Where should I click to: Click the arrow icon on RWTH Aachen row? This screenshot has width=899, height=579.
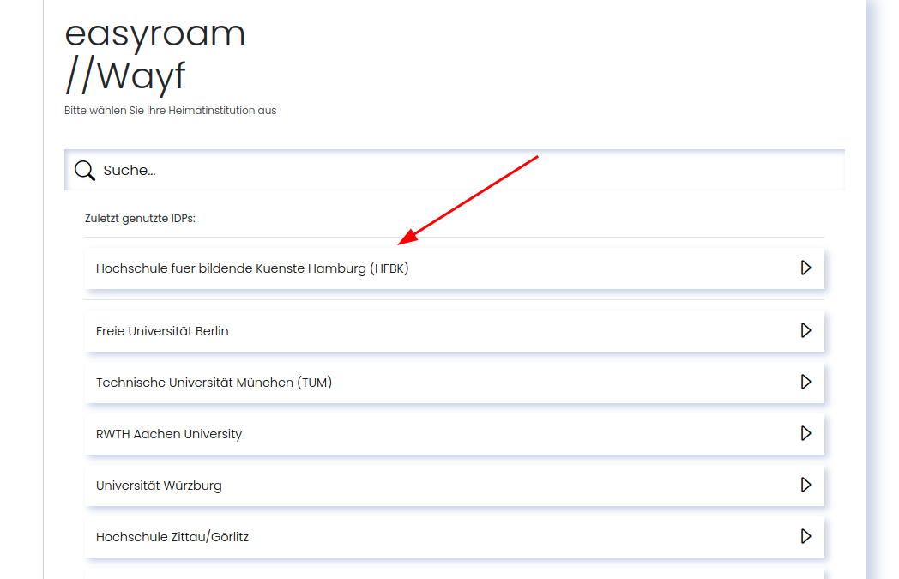pos(805,433)
